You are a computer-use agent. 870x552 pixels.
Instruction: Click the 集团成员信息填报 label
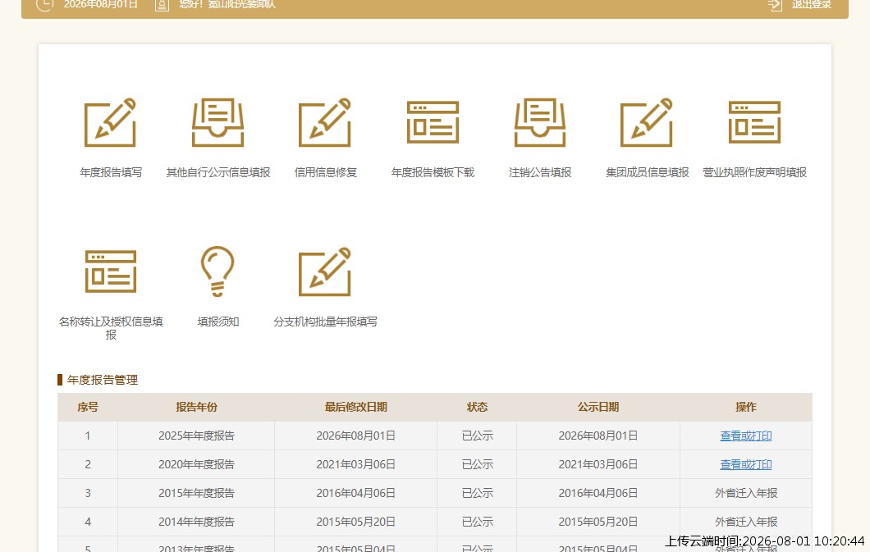coord(647,172)
